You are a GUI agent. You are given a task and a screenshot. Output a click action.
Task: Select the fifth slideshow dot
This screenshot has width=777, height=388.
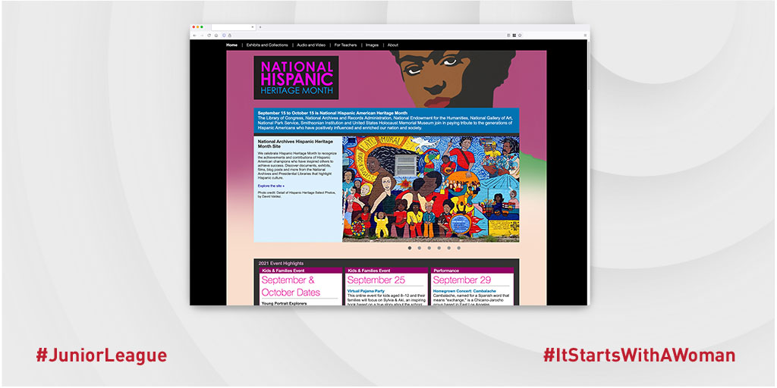click(449, 248)
